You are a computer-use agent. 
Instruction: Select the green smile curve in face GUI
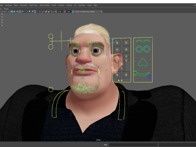tap(143, 74)
